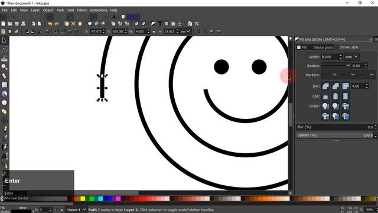Open the start Markers dropdown
Screen dimensions: 378x213
tap(330, 75)
